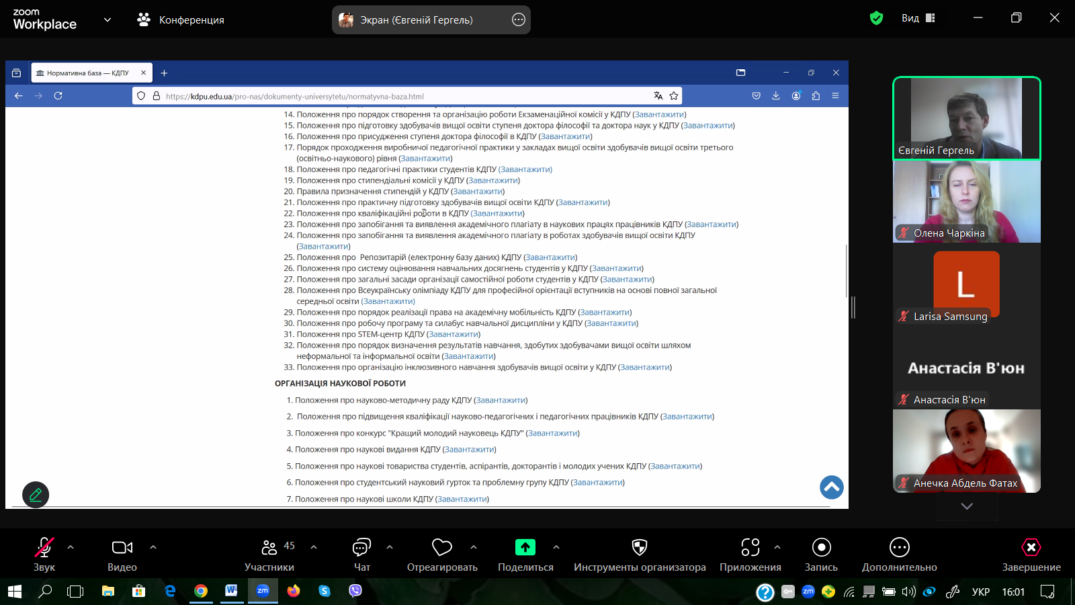Screen dimensions: 1075x605
Task: Click the blue scroll-to-top arrow button
Action: click(832, 487)
